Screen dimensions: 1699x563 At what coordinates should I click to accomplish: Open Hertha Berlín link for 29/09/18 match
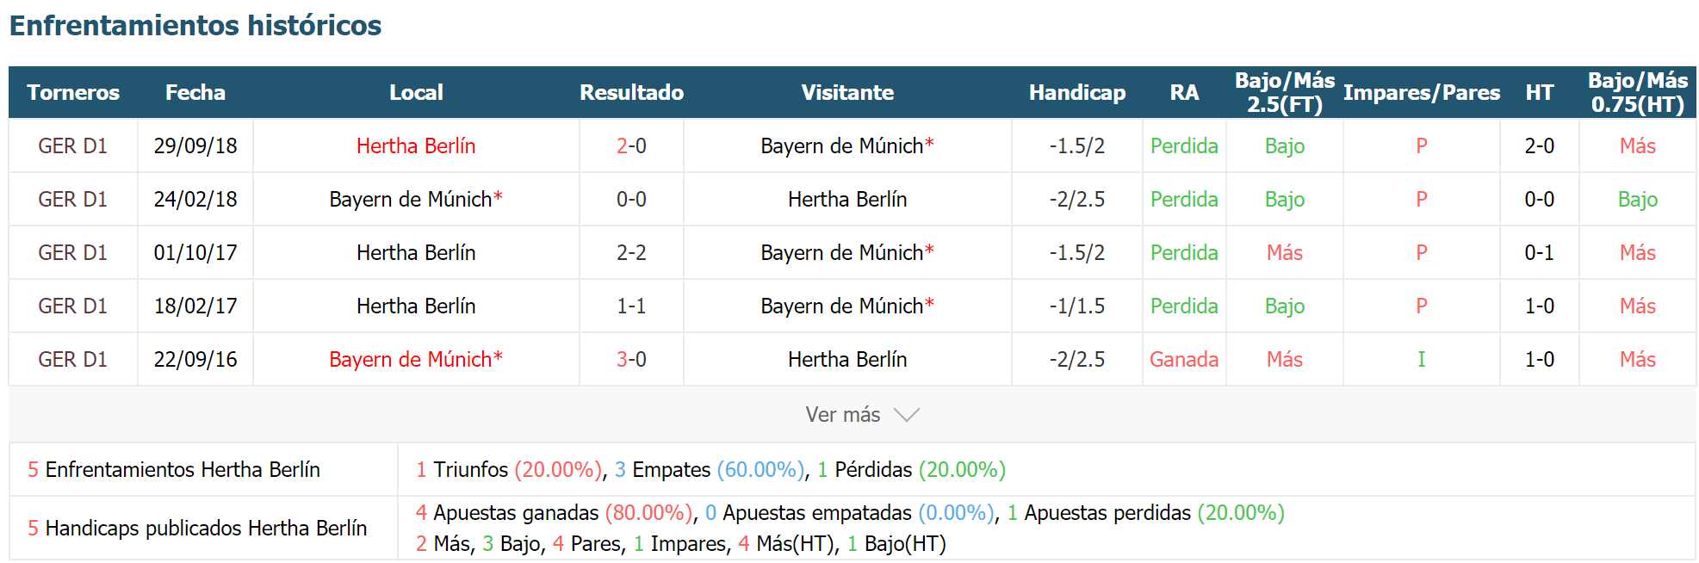[x=416, y=145]
